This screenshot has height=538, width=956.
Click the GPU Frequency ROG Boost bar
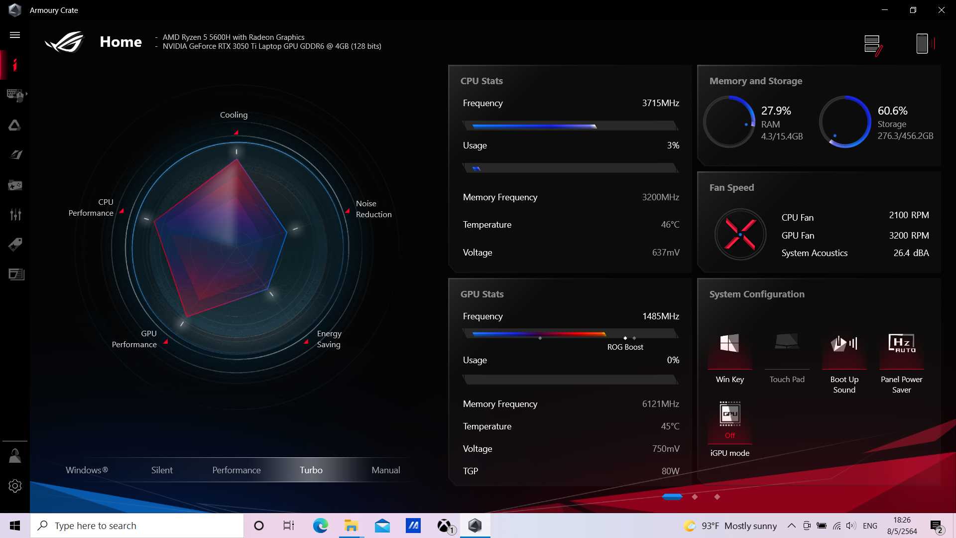pyautogui.click(x=571, y=334)
